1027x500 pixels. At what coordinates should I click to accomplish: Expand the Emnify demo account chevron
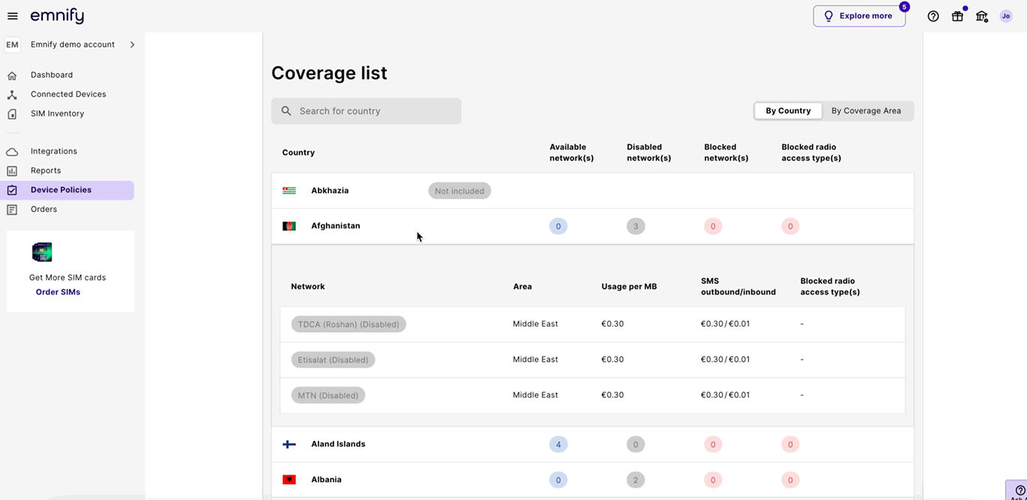pos(132,45)
